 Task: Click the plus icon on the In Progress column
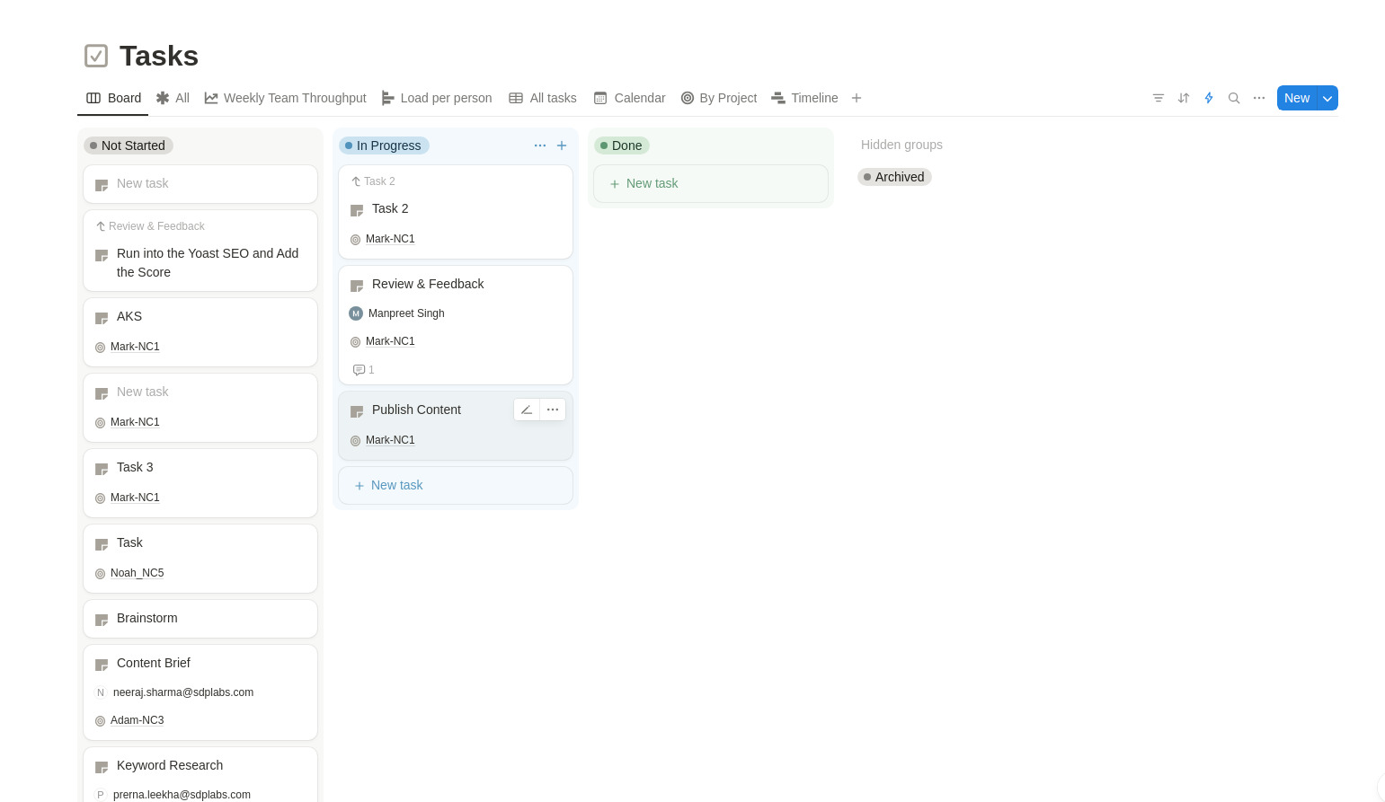click(562, 145)
